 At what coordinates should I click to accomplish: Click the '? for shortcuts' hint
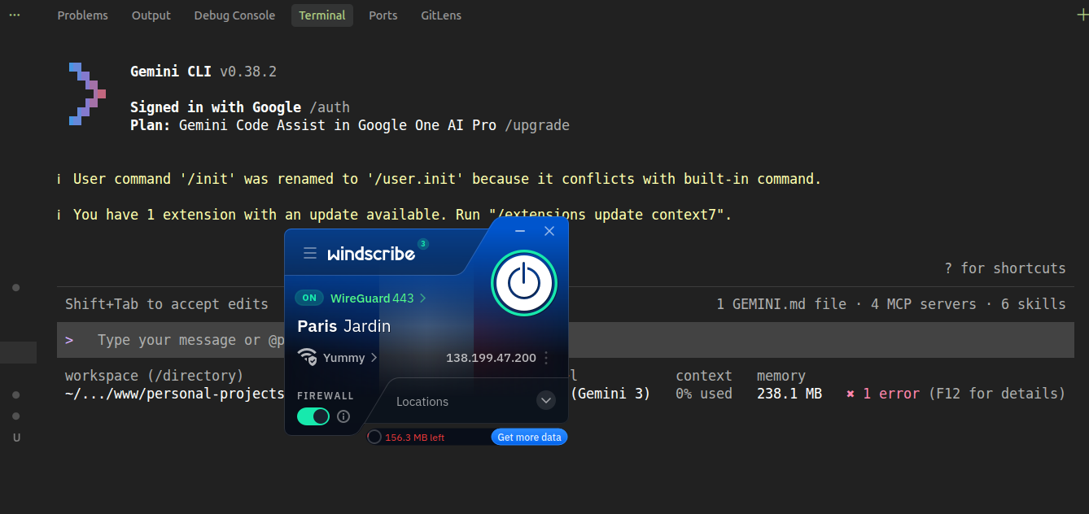1005,268
